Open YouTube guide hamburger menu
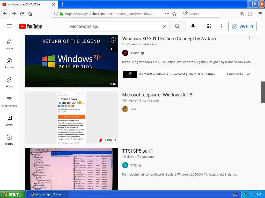The height and width of the screenshot is (198, 265). pyautogui.click(x=9, y=26)
